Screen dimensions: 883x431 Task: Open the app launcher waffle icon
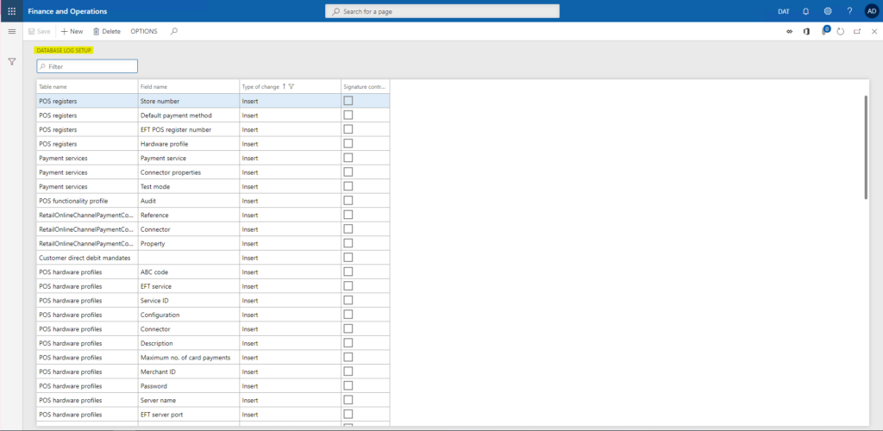coord(11,11)
